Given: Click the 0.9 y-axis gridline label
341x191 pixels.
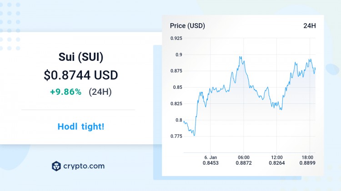Looking at the screenshot, I should 179,55.
